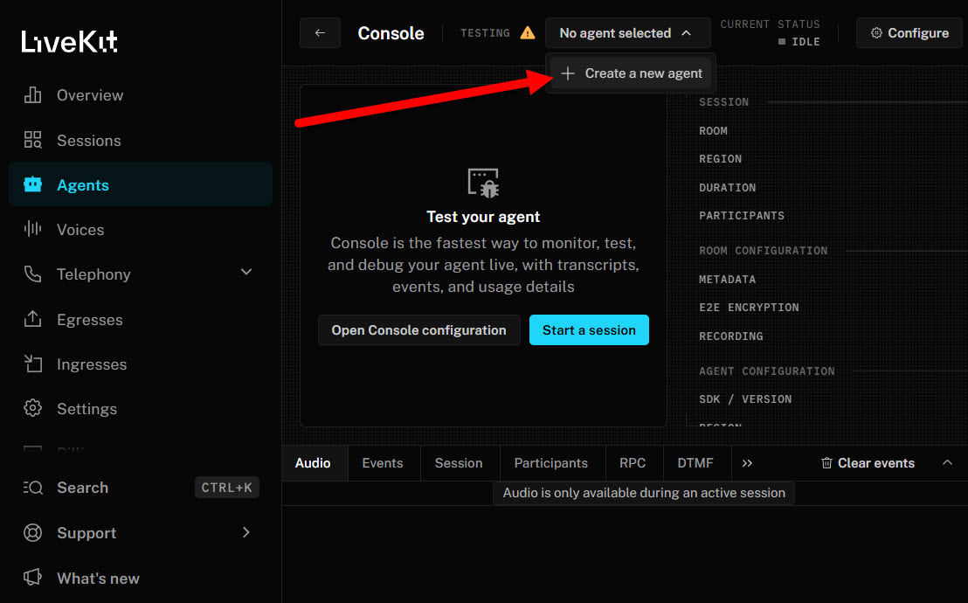The width and height of the screenshot is (968, 603).
Task: Click the Egresses upload icon
Action: pos(32,320)
